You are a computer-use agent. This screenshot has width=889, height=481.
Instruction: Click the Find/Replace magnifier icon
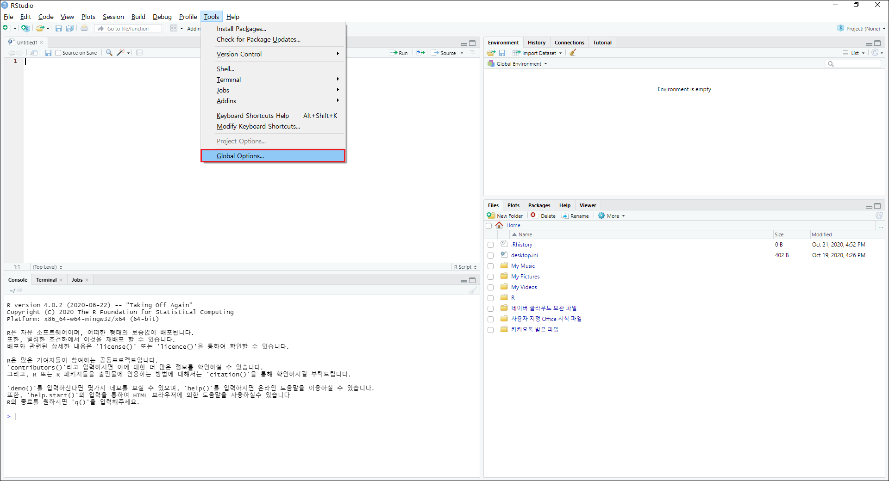point(109,53)
